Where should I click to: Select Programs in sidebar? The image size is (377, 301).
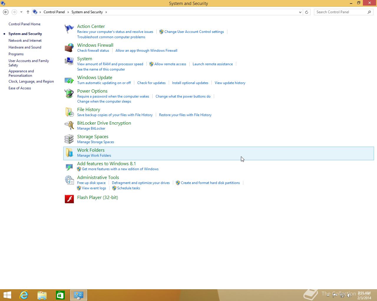[x=16, y=54]
